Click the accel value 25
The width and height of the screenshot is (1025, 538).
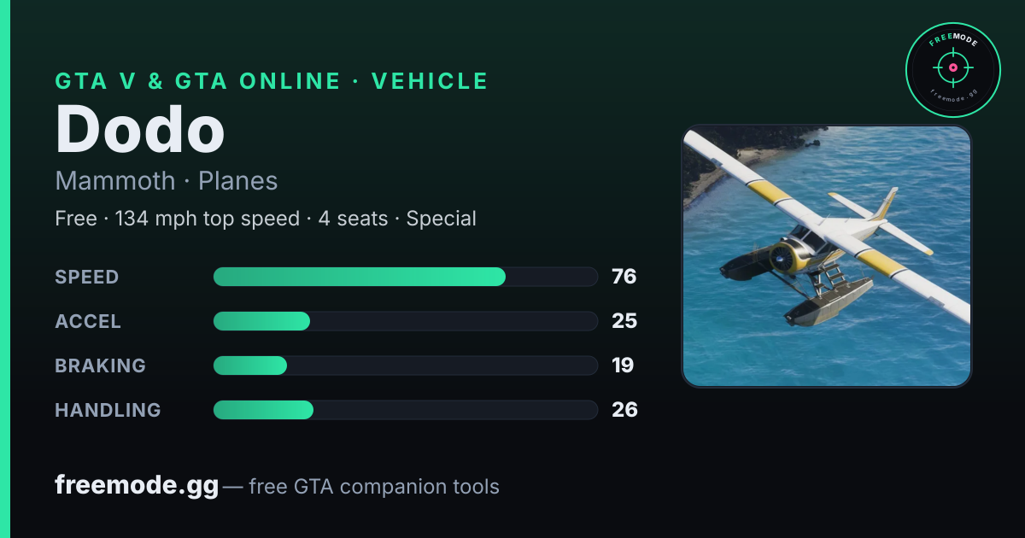click(x=624, y=321)
